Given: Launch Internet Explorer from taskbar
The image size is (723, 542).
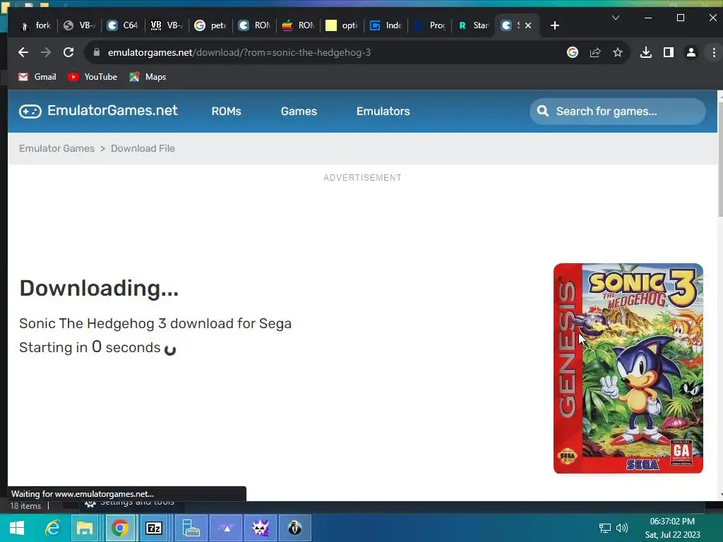Looking at the screenshot, I should point(52,528).
